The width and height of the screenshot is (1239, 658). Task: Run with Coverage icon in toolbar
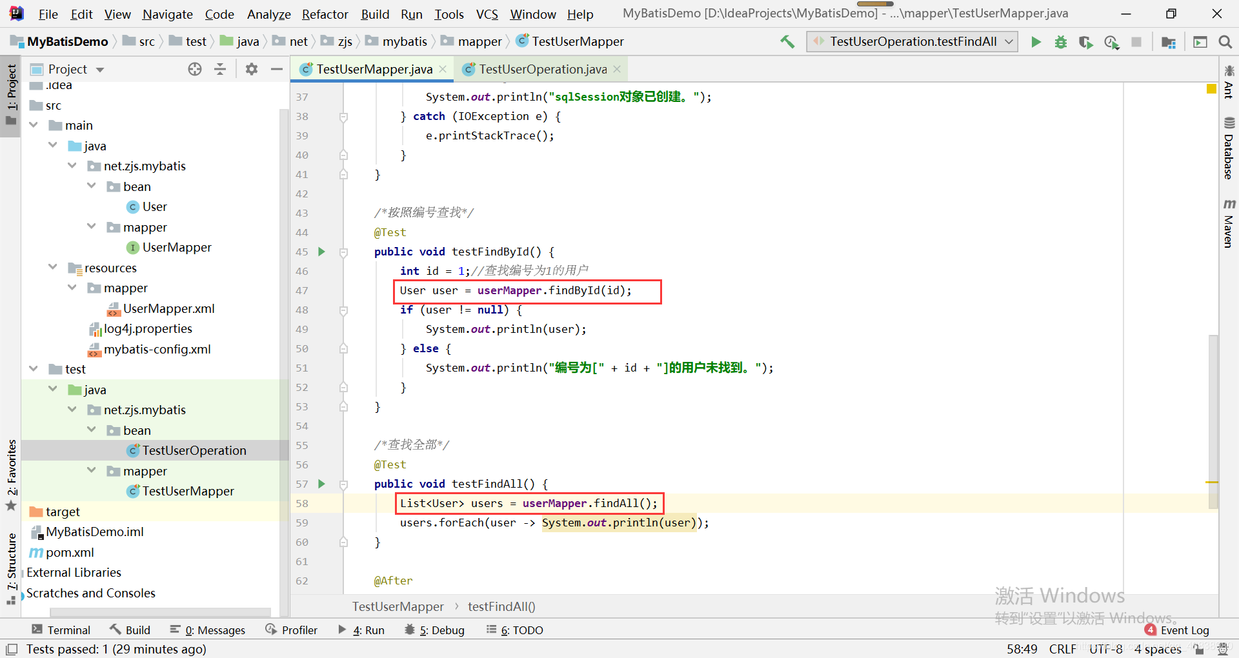pyautogui.click(x=1086, y=42)
